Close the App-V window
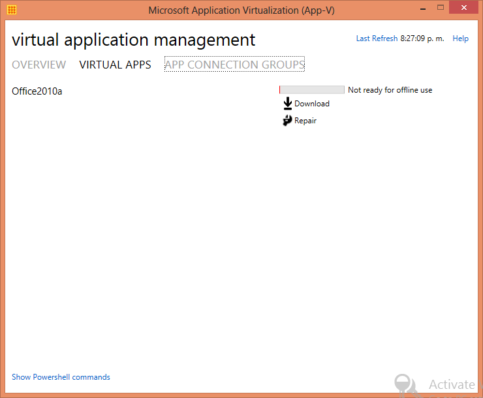This screenshot has width=483, height=398. click(x=463, y=8)
